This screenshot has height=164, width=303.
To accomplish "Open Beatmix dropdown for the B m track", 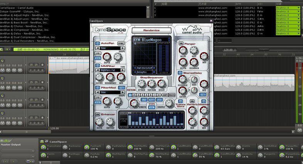I will (x=298, y=8).
